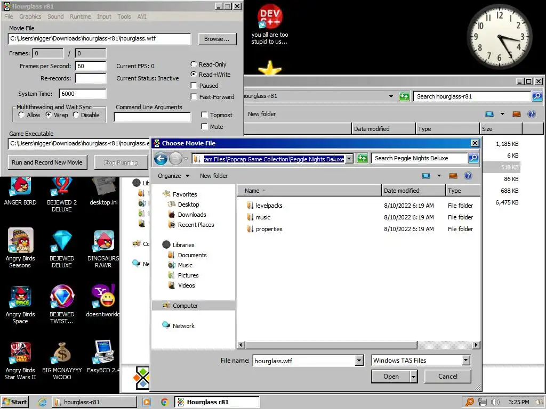Click Browse button for Movie File
Viewport: 546px width, 409px height.
[217, 39]
